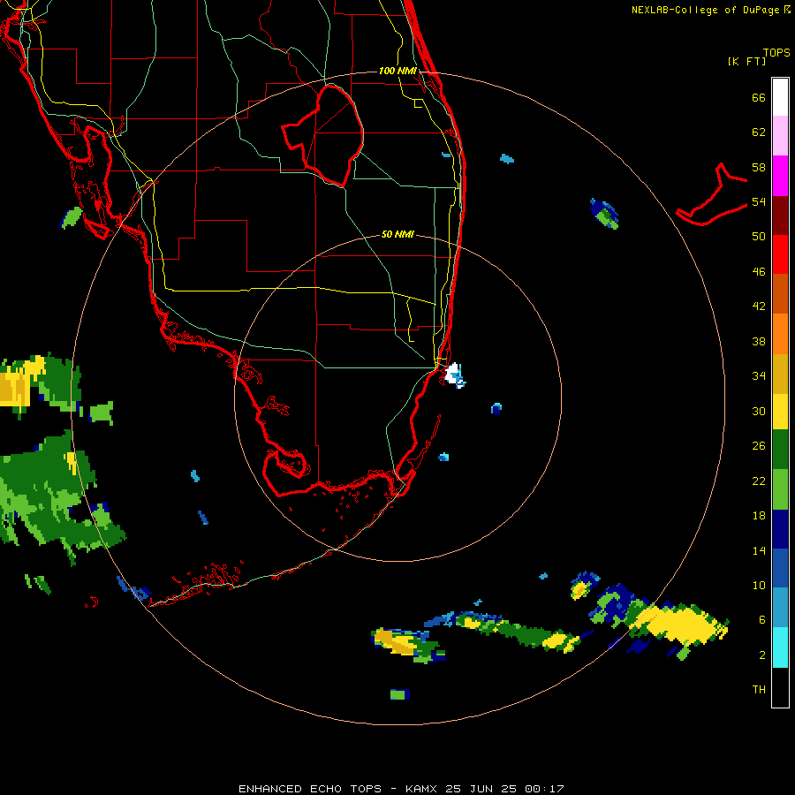795x795 pixels.
Task: Click the 38 legend value
Action: click(759, 341)
